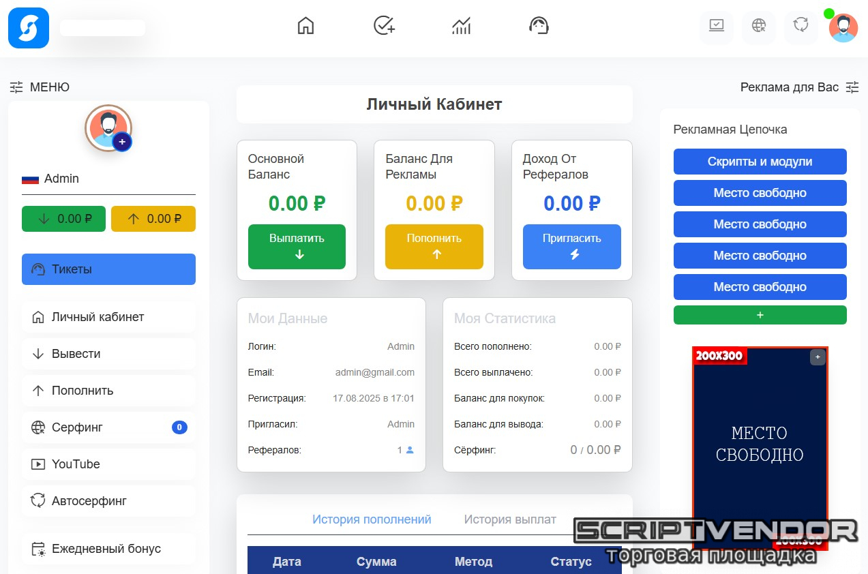Toggle the Реклама для Вас panel icon

852,87
